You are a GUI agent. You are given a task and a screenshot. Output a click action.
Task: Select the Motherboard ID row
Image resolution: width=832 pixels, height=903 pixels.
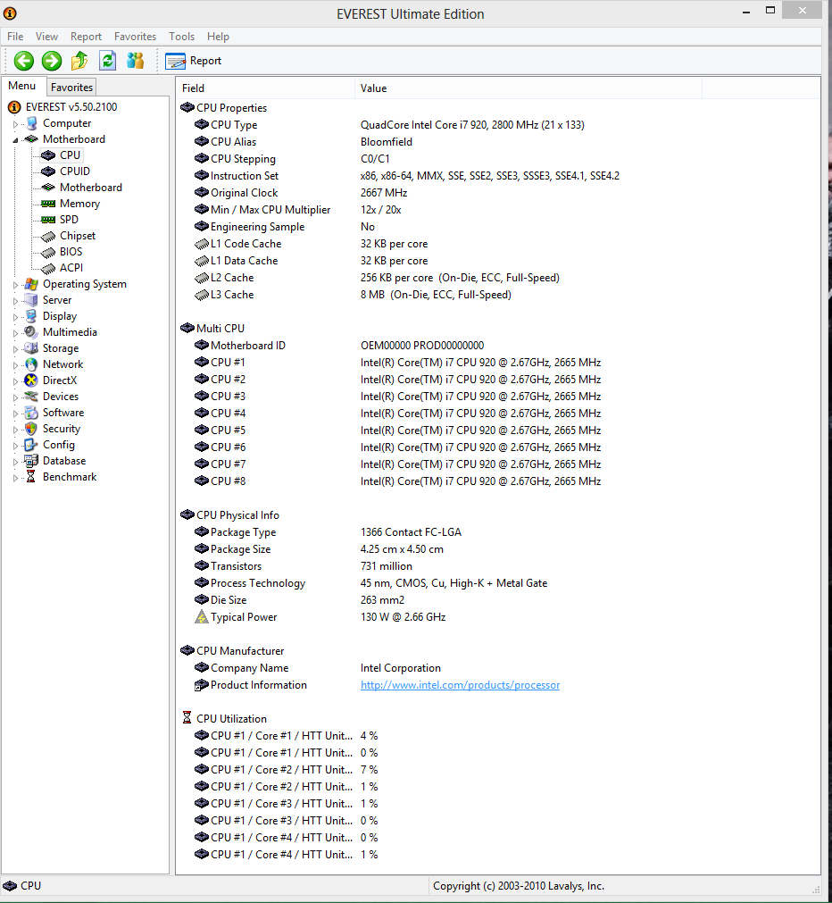[x=498, y=345]
